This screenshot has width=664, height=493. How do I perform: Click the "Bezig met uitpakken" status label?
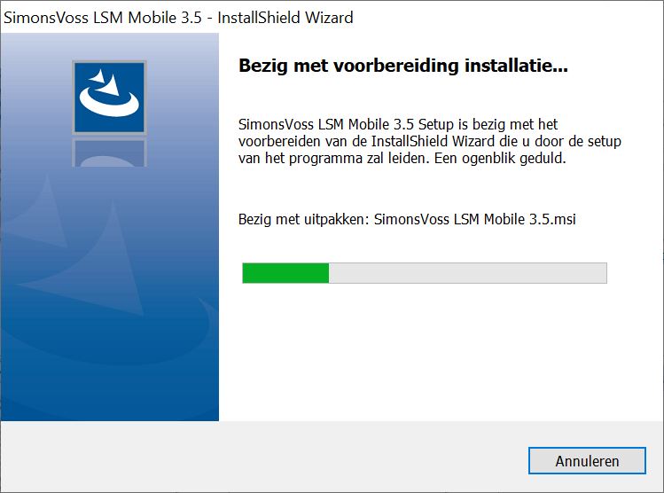(304, 219)
